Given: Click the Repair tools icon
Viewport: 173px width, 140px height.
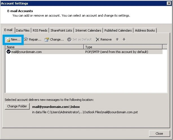Looking at the screenshot, I should [26, 39].
